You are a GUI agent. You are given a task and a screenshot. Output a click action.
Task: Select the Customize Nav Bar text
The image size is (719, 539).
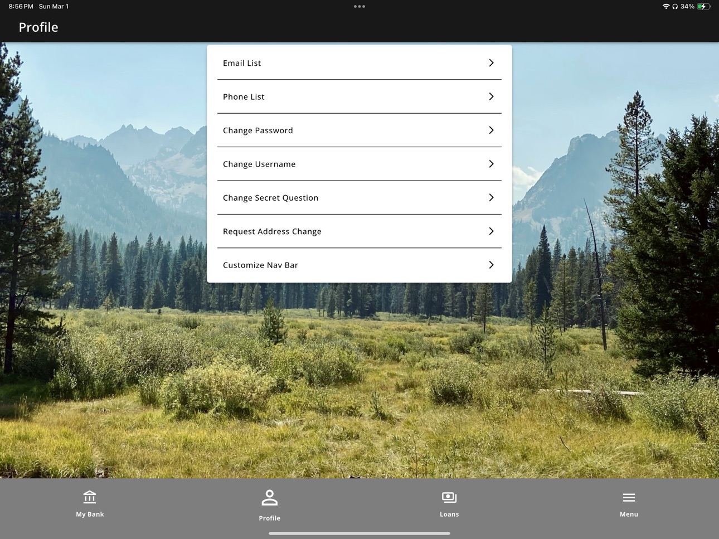click(260, 265)
